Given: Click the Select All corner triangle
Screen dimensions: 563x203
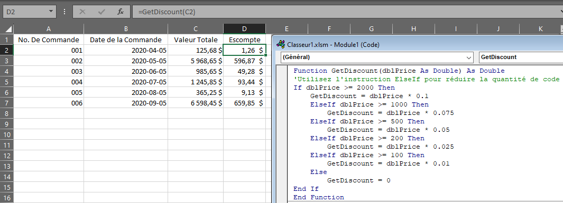Looking at the screenshot, I should coord(8,29).
